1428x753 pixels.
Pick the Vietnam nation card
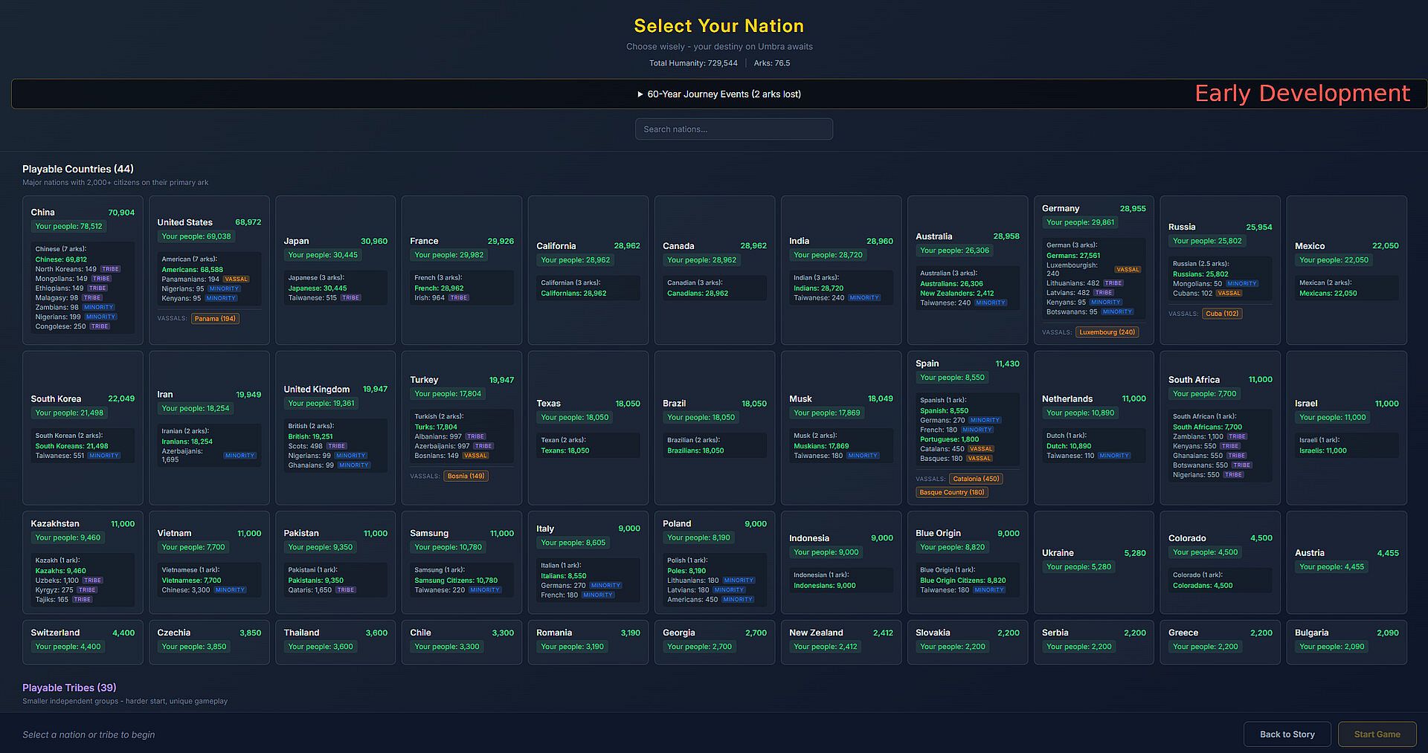click(x=209, y=562)
